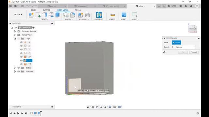Expand the Bodies folder
Image resolution: width=209 pixels, height=117 pixels.
point(15,68)
